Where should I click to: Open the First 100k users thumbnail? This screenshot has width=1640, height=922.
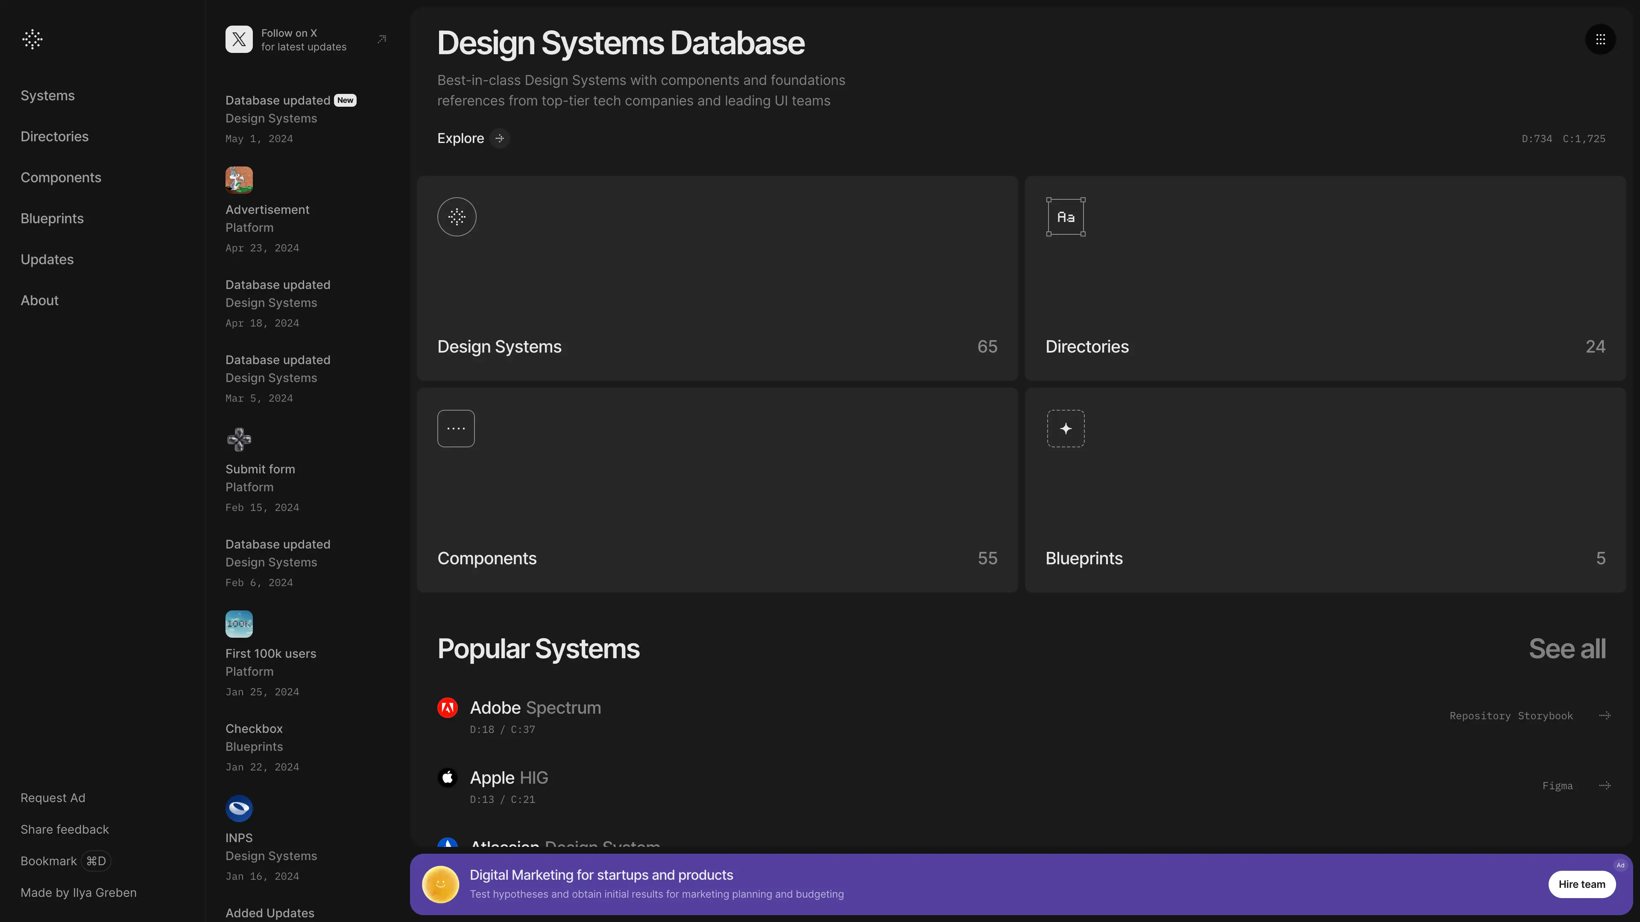(x=239, y=624)
